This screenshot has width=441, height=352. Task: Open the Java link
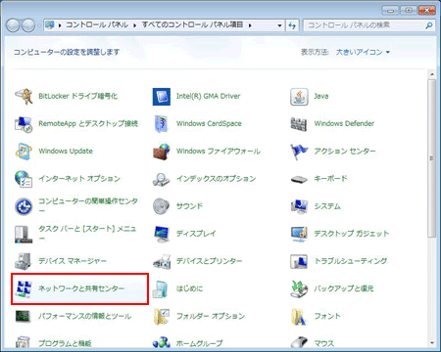point(321,96)
